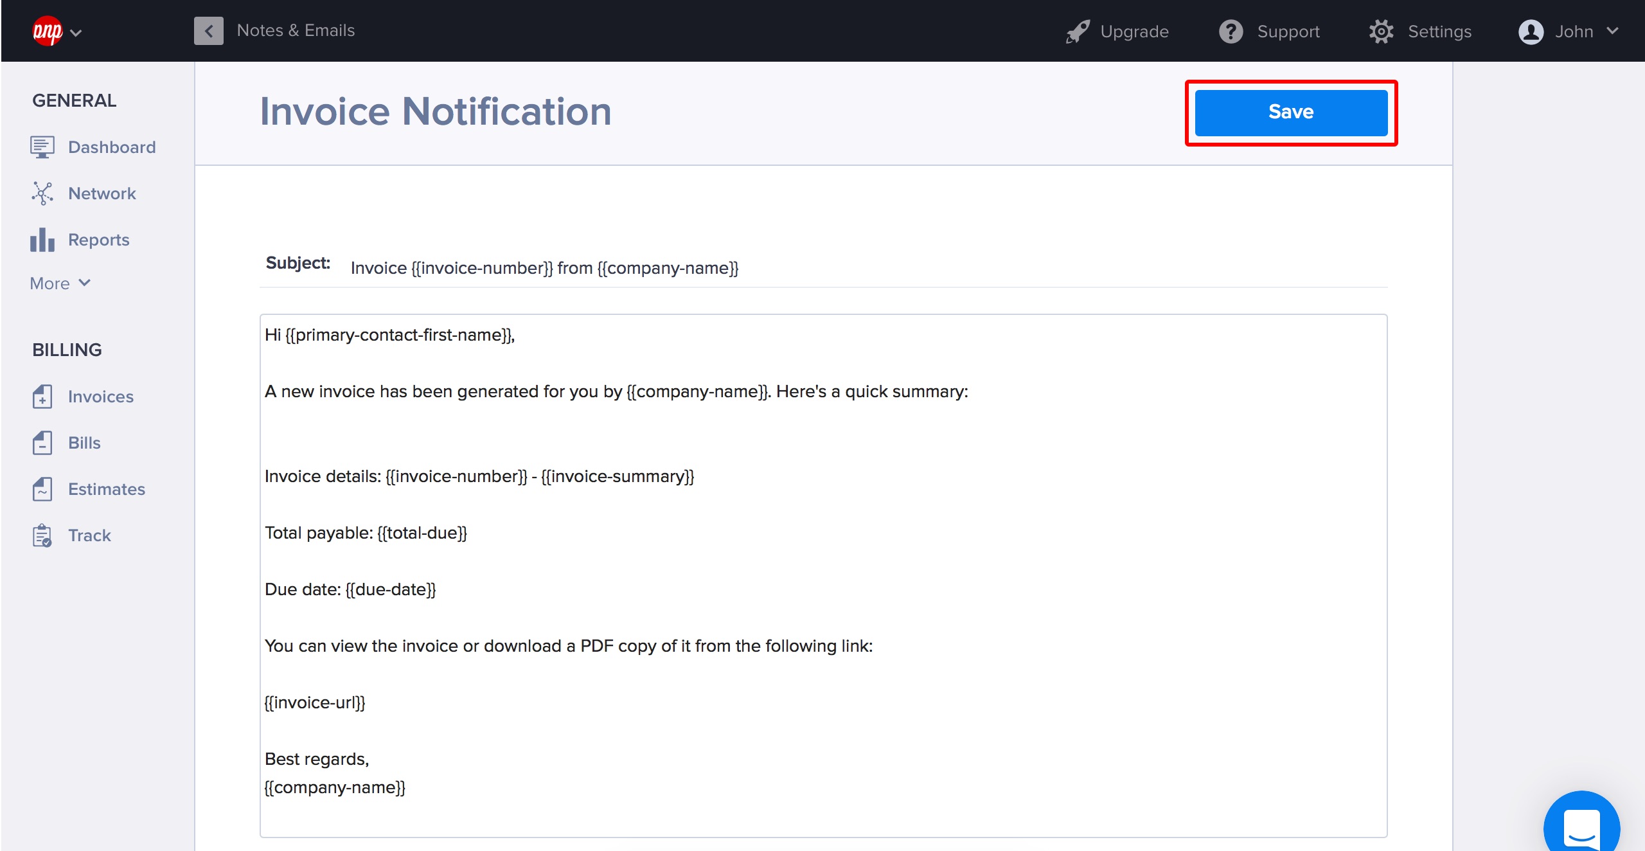Click the Reports bar chart icon
The image size is (1645, 851).
(42, 240)
